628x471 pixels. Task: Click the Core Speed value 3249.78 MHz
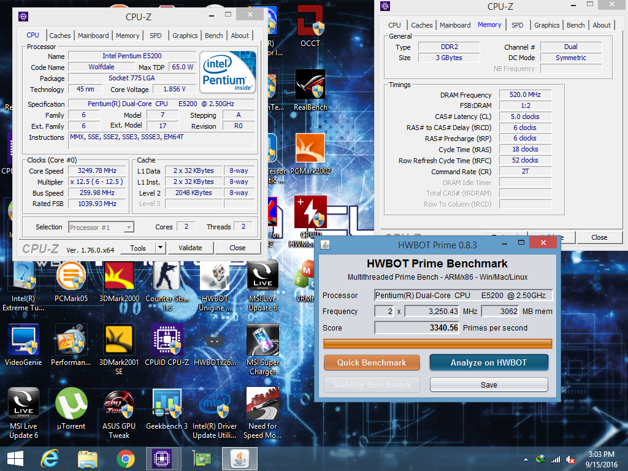(97, 170)
